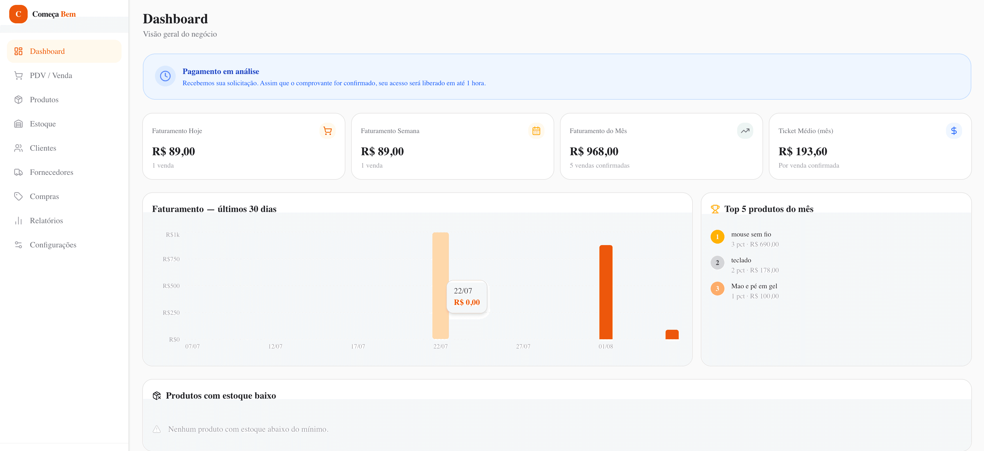Click the small orange bar at chart end

coord(672,335)
